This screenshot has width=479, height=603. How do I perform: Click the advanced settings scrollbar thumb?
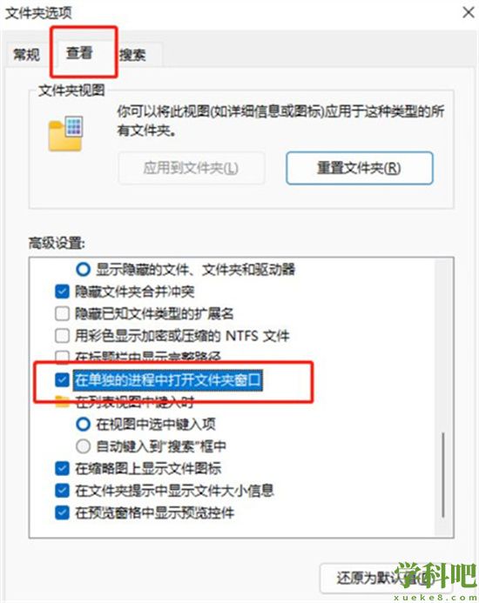pos(443,474)
